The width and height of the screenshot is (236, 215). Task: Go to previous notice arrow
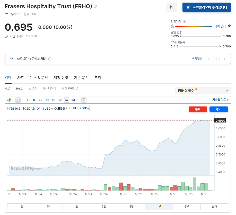(209, 59)
